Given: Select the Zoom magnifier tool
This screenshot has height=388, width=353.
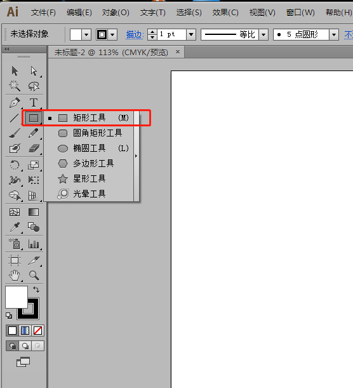Looking at the screenshot, I should (x=34, y=275).
